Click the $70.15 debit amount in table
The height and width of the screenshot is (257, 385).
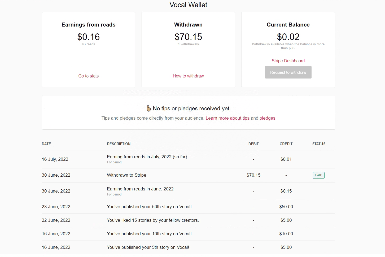click(253, 175)
